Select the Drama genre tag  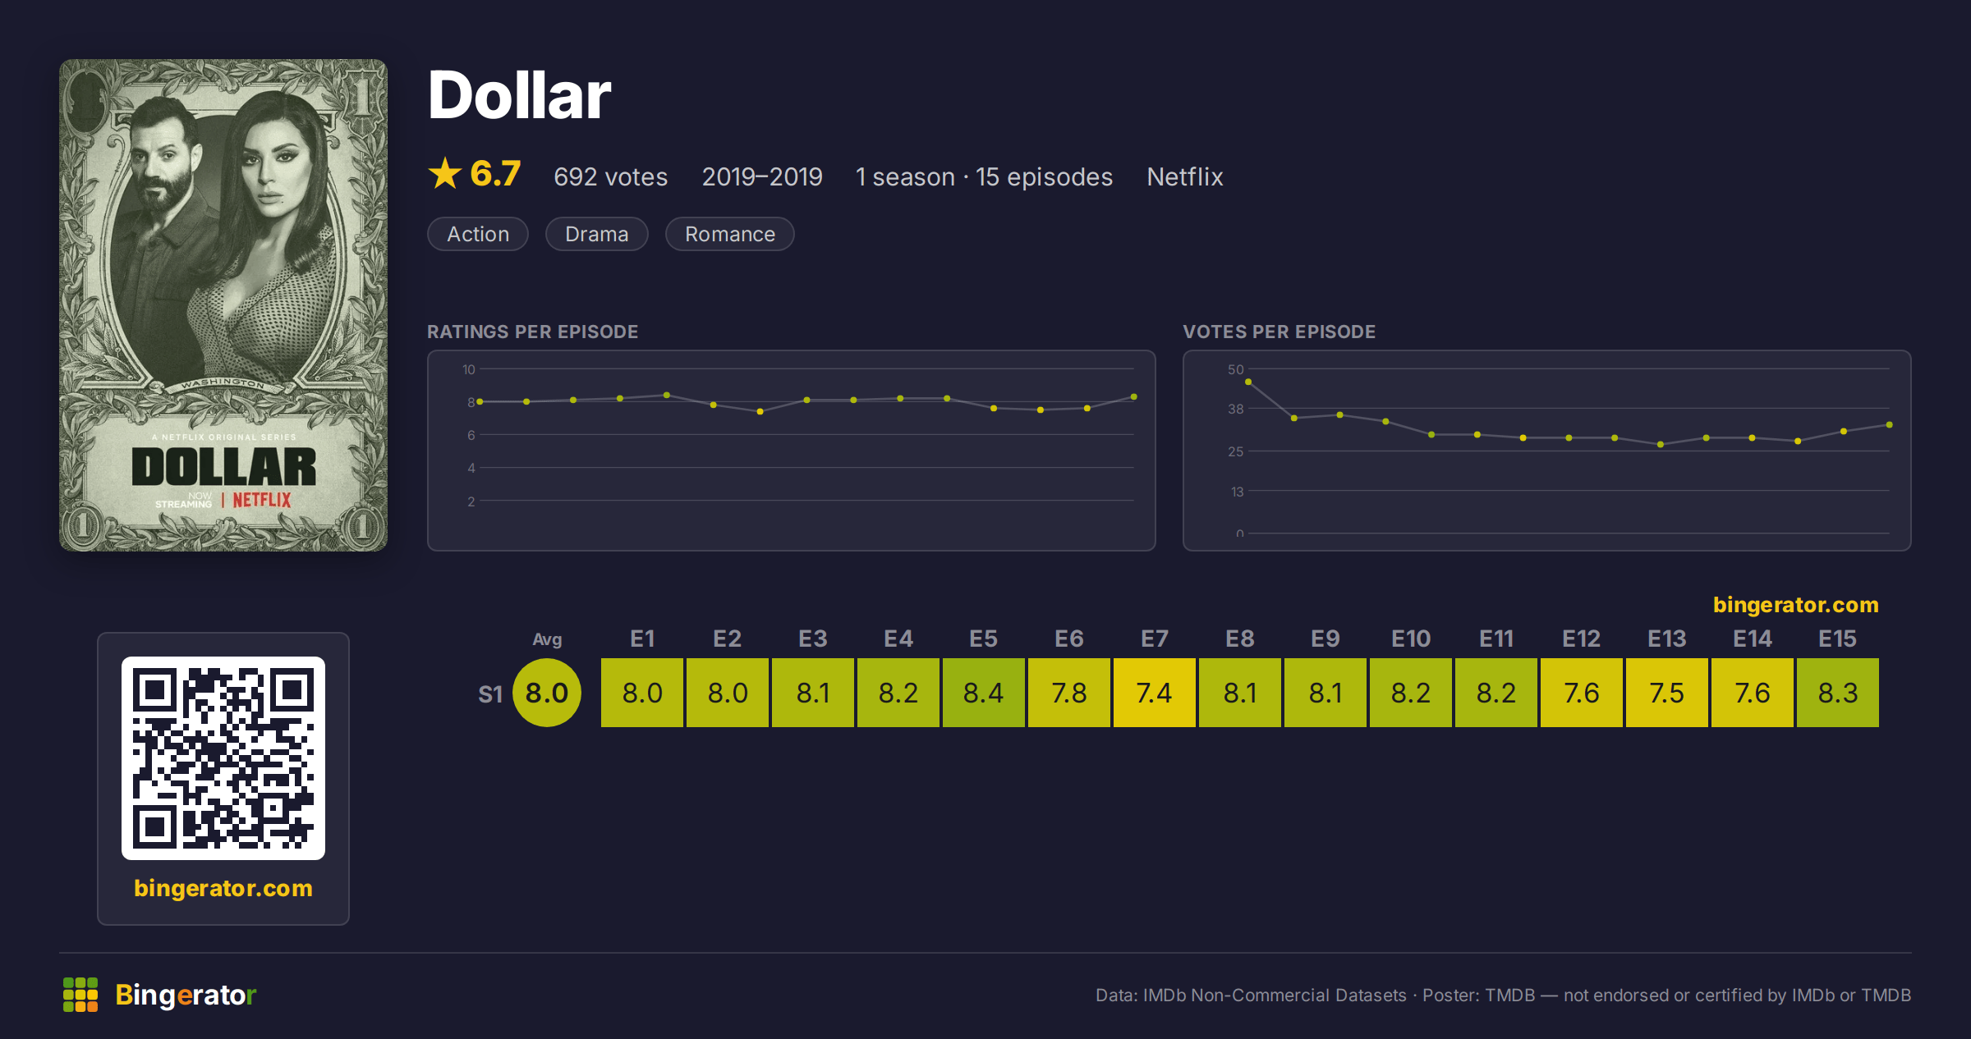tap(597, 234)
